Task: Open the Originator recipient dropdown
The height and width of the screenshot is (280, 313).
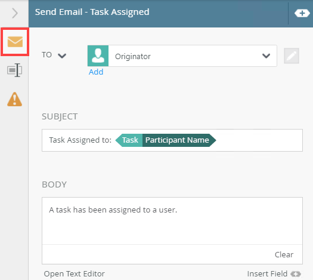Action: [182, 56]
